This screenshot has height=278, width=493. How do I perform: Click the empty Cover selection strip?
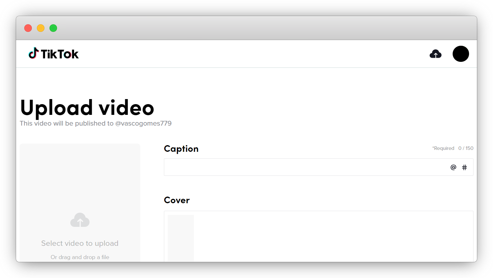coord(331,237)
